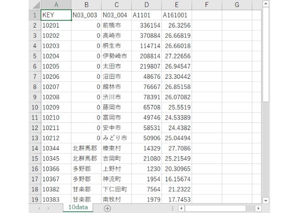The image size is (299, 213).
Task: Select cell containing 神流町
Action: coord(116,179)
